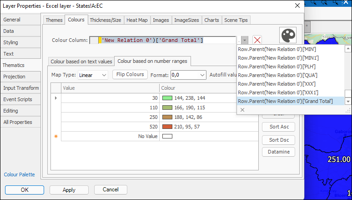This screenshot has width=352, height=200.
Task: Click the Datamine button
Action: [278, 152]
